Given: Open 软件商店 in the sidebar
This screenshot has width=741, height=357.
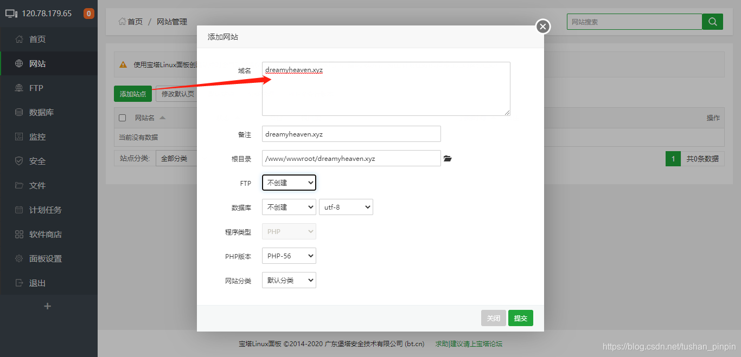Looking at the screenshot, I should pyautogui.click(x=49, y=234).
